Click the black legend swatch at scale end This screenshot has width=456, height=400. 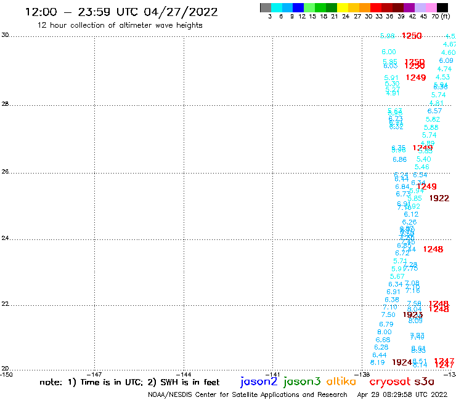442,7
